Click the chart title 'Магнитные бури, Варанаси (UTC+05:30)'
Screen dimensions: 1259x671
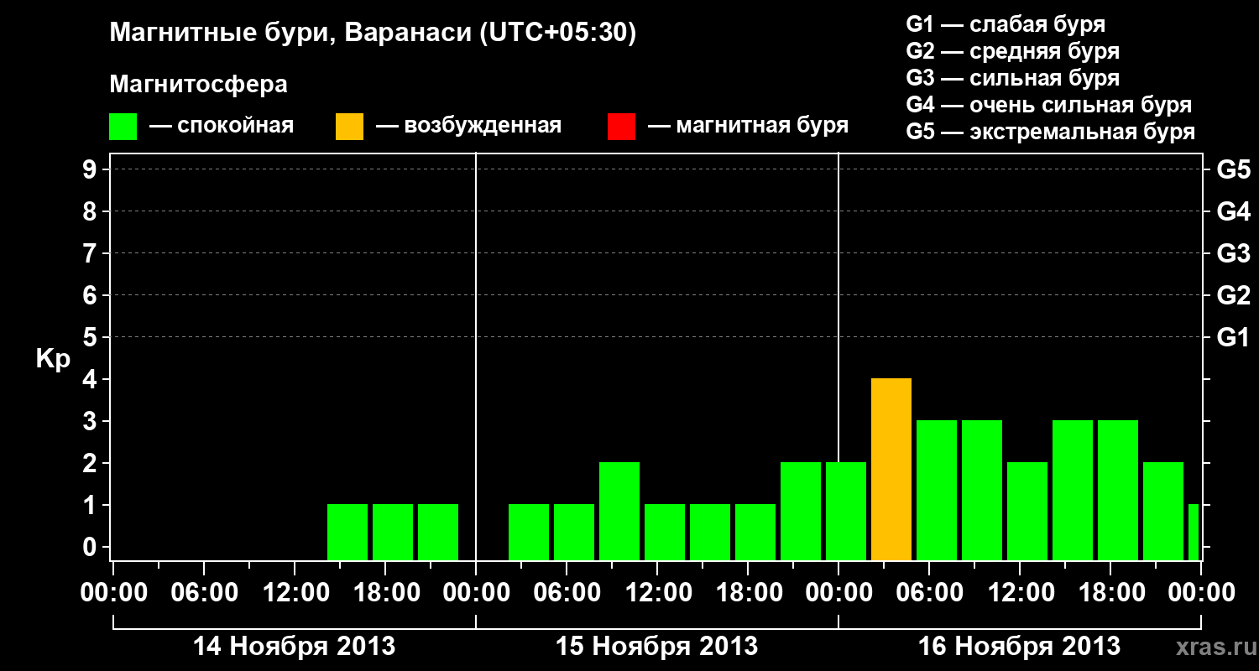click(373, 34)
